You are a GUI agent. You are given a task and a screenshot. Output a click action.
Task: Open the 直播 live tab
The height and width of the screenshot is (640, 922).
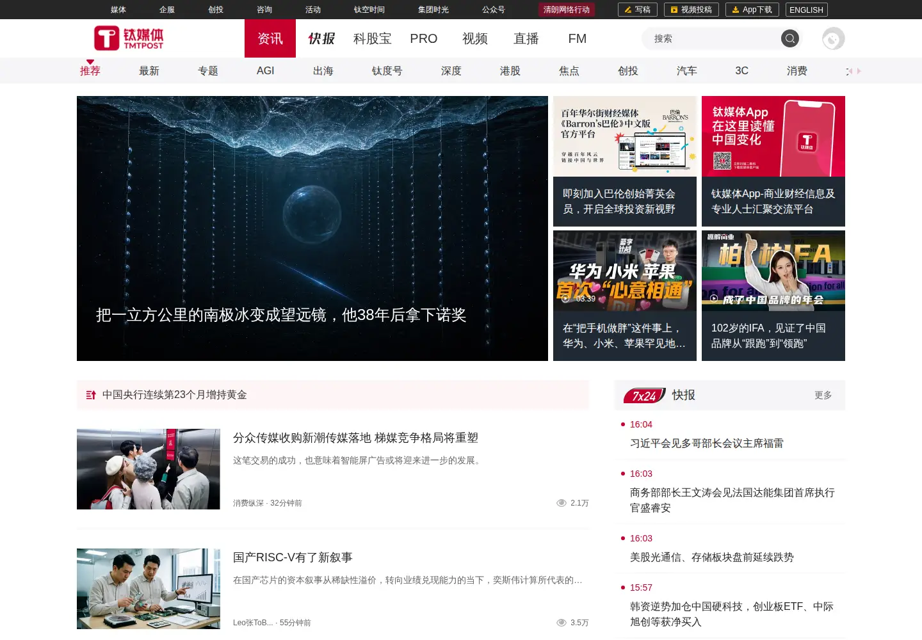pyautogui.click(x=526, y=38)
